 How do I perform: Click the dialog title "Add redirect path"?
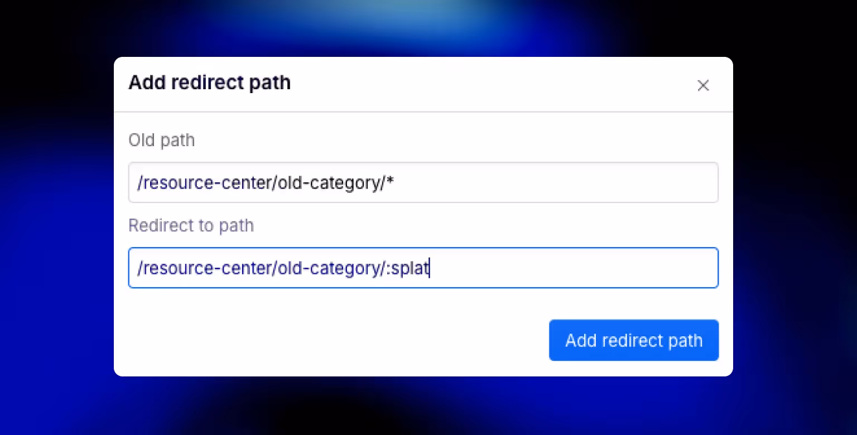click(x=209, y=82)
